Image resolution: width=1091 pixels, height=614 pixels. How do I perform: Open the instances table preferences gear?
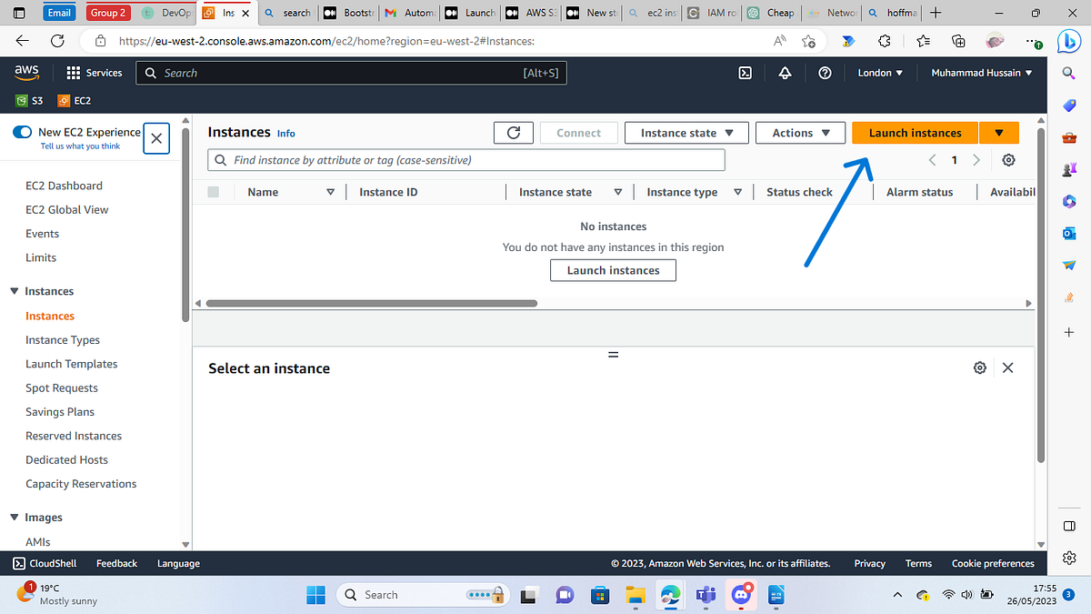click(1008, 160)
